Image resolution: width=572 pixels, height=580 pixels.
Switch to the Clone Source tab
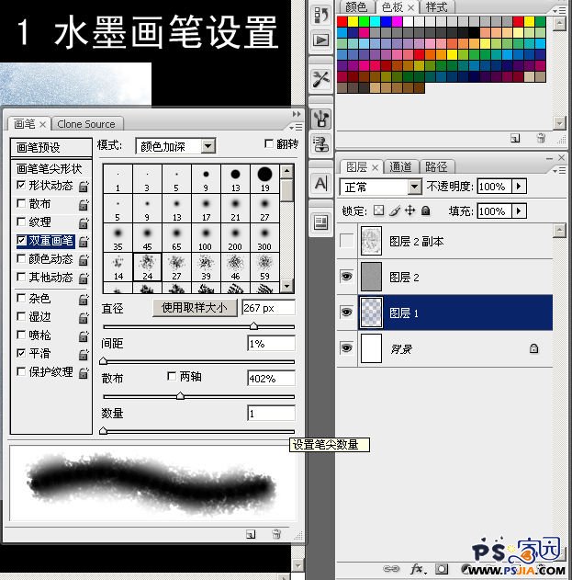85,124
